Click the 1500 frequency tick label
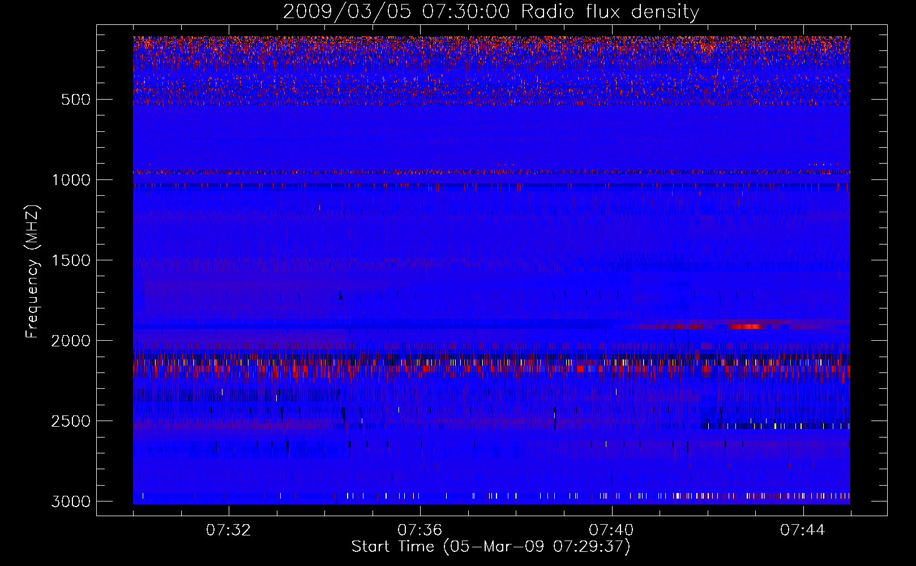The width and height of the screenshot is (916, 566). point(71,260)
